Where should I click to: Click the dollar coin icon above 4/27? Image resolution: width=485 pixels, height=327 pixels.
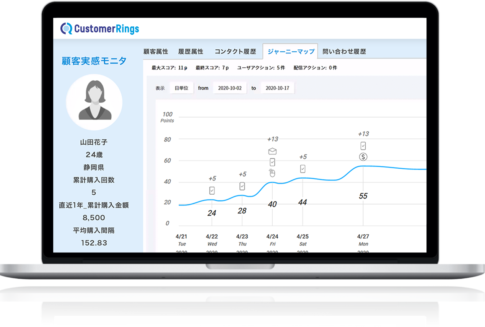click(x=363, y=157)
